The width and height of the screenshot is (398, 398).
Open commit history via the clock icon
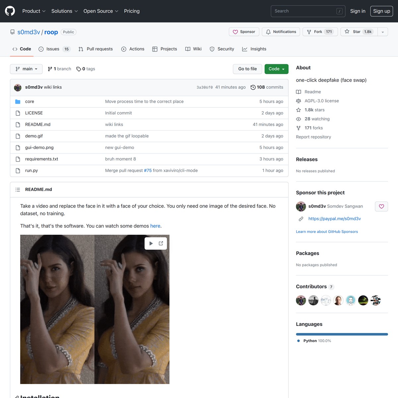coord(252,87)
